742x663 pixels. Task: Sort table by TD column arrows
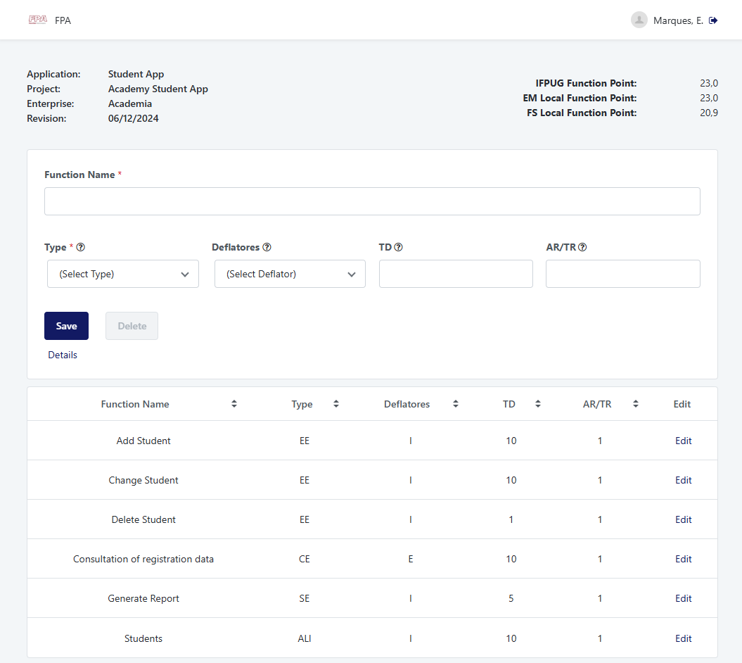[538, 404]
